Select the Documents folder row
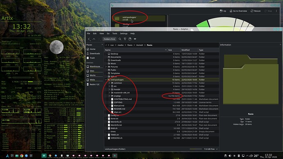Viewport: 283px width, 159px height. tap(162, 57)
